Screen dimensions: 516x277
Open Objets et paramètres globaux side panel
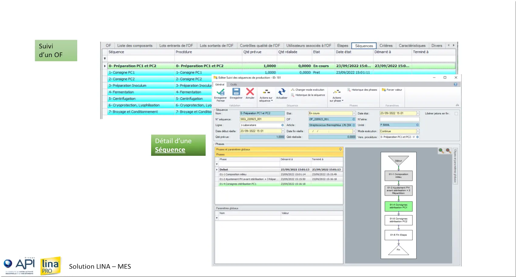point(455,166)
